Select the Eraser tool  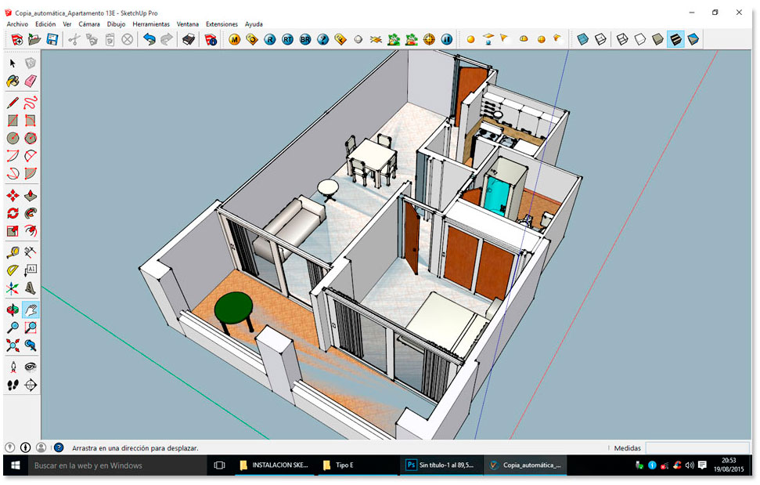31,81
